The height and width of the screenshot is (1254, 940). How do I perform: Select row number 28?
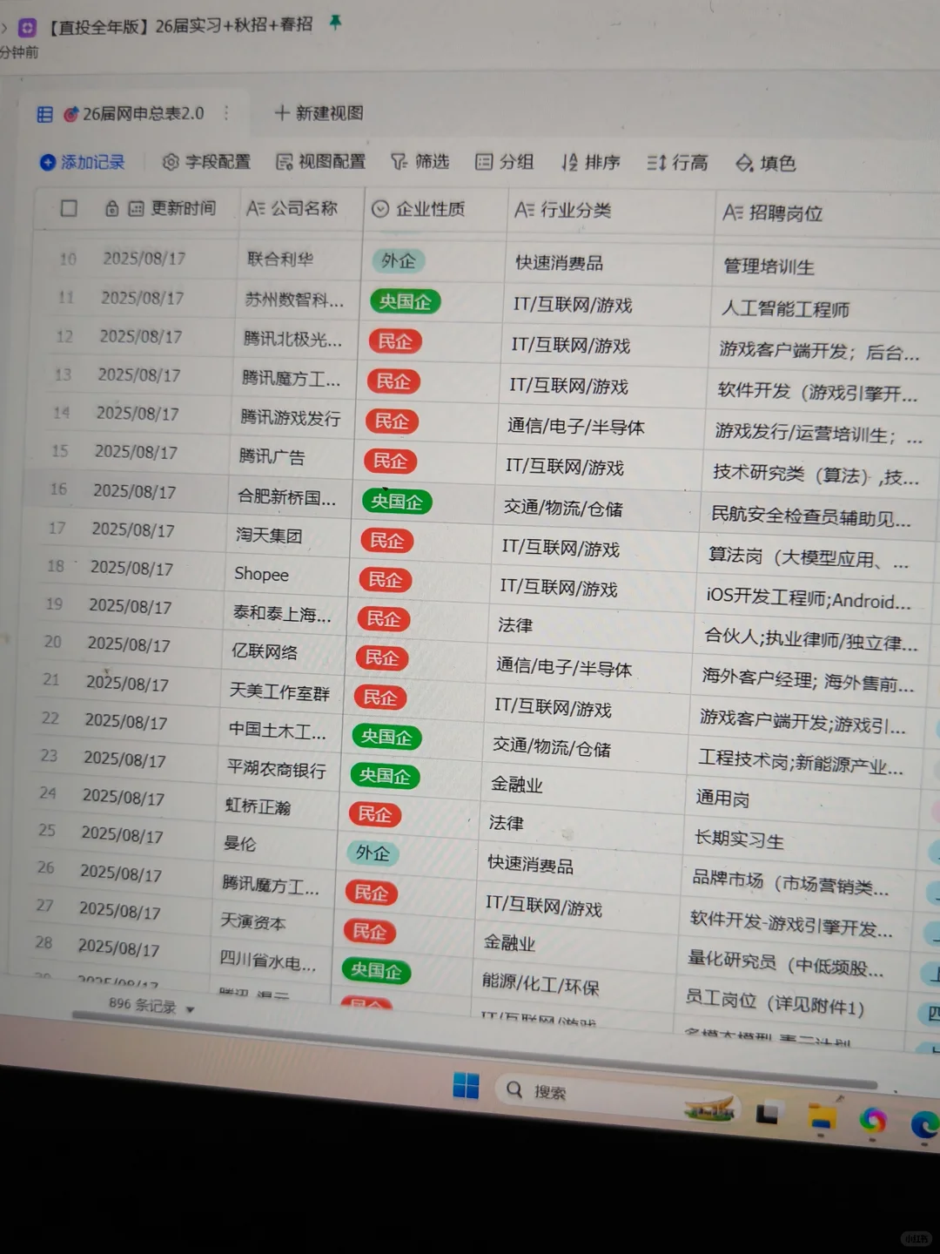(x=44, y=942)
